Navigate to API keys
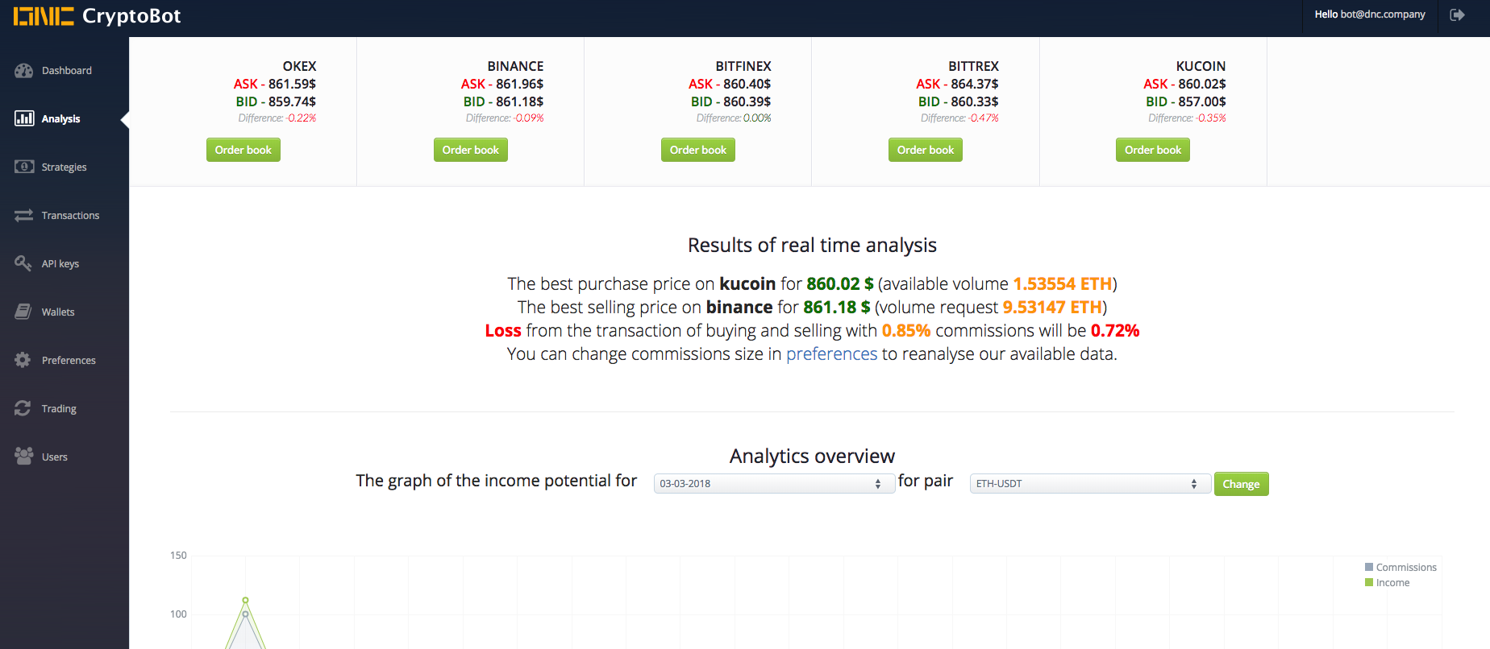 60,264
